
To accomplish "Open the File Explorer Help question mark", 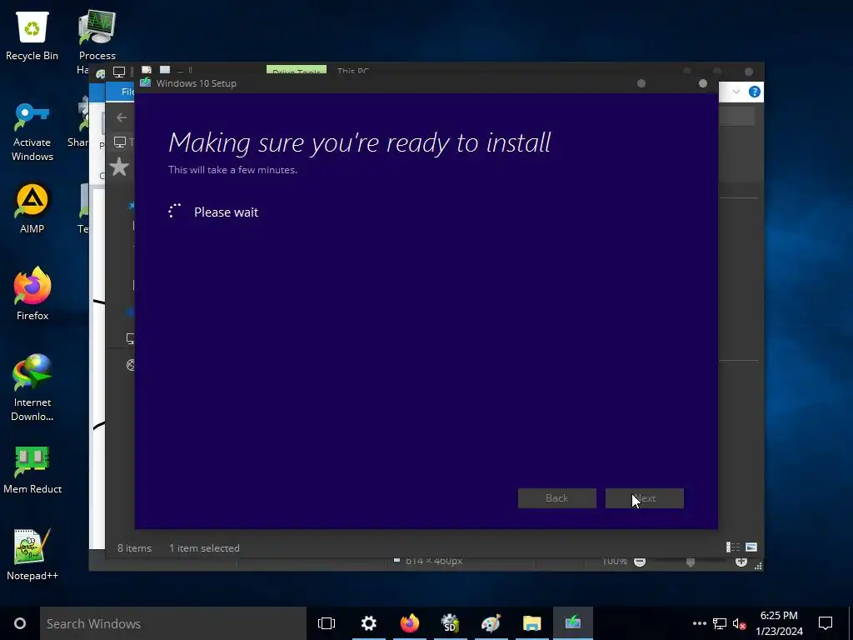I will click(x=754, y=92).
